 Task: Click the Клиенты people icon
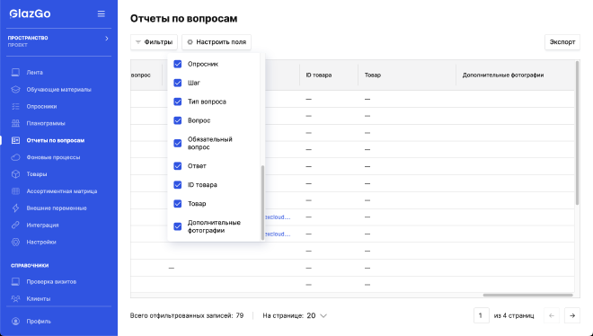pos(15,298)
